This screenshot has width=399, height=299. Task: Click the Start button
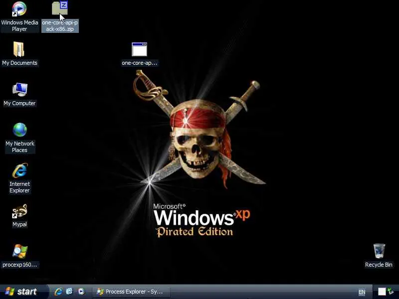[x=23, y=292]
